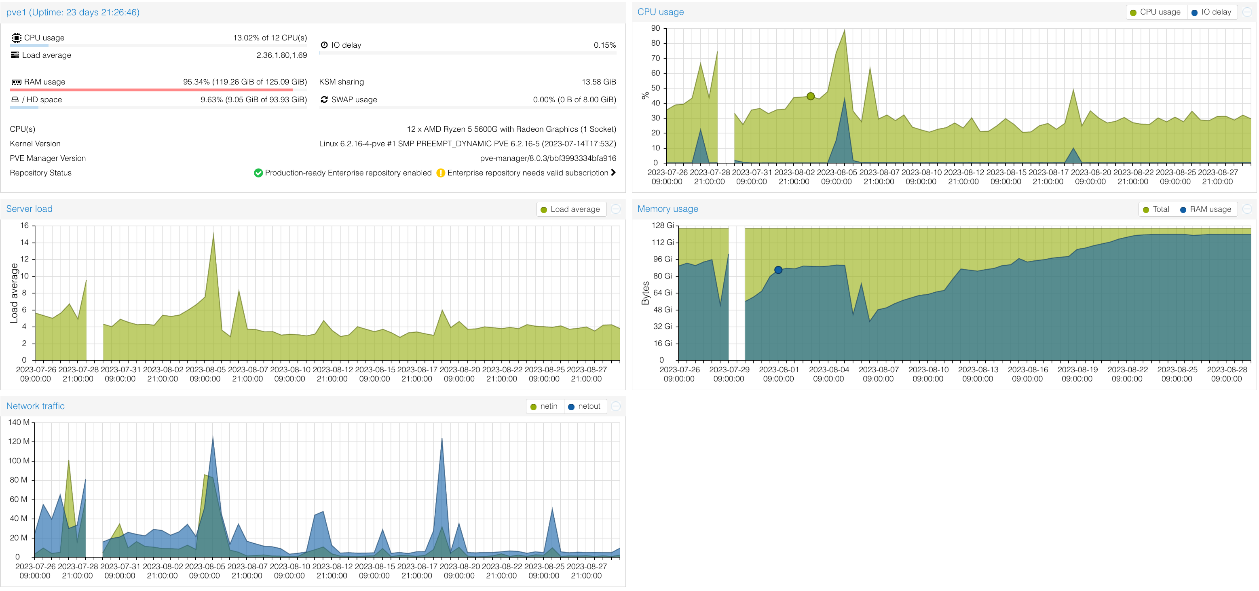Click the highest CPU usage peak near 2023-08-05
This screenshot has height=591, width=1259.
pos(845,30)
